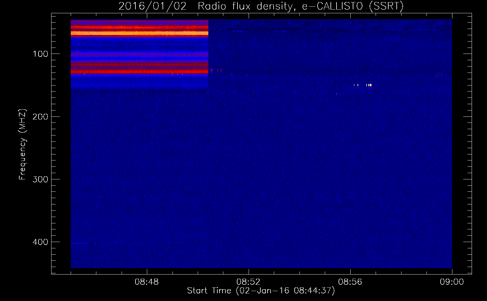Click the "Start Time (02-Jan-16 08:44:37)" label

click(261, 290)
